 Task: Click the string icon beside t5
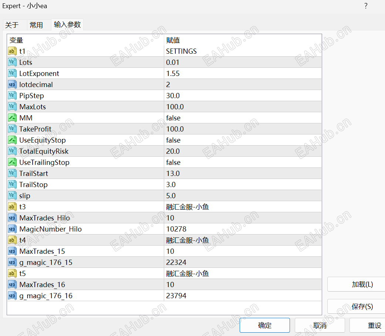12,273
